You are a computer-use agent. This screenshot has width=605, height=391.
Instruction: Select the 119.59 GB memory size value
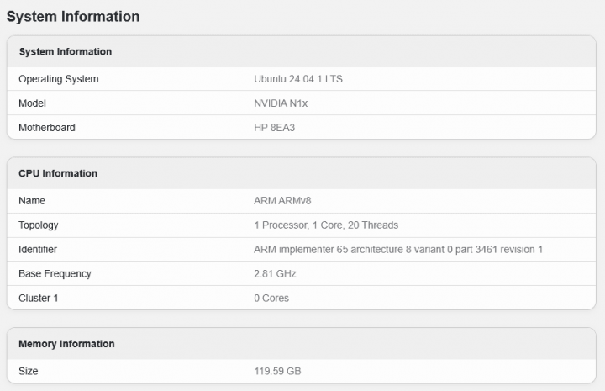pos(277,372)
